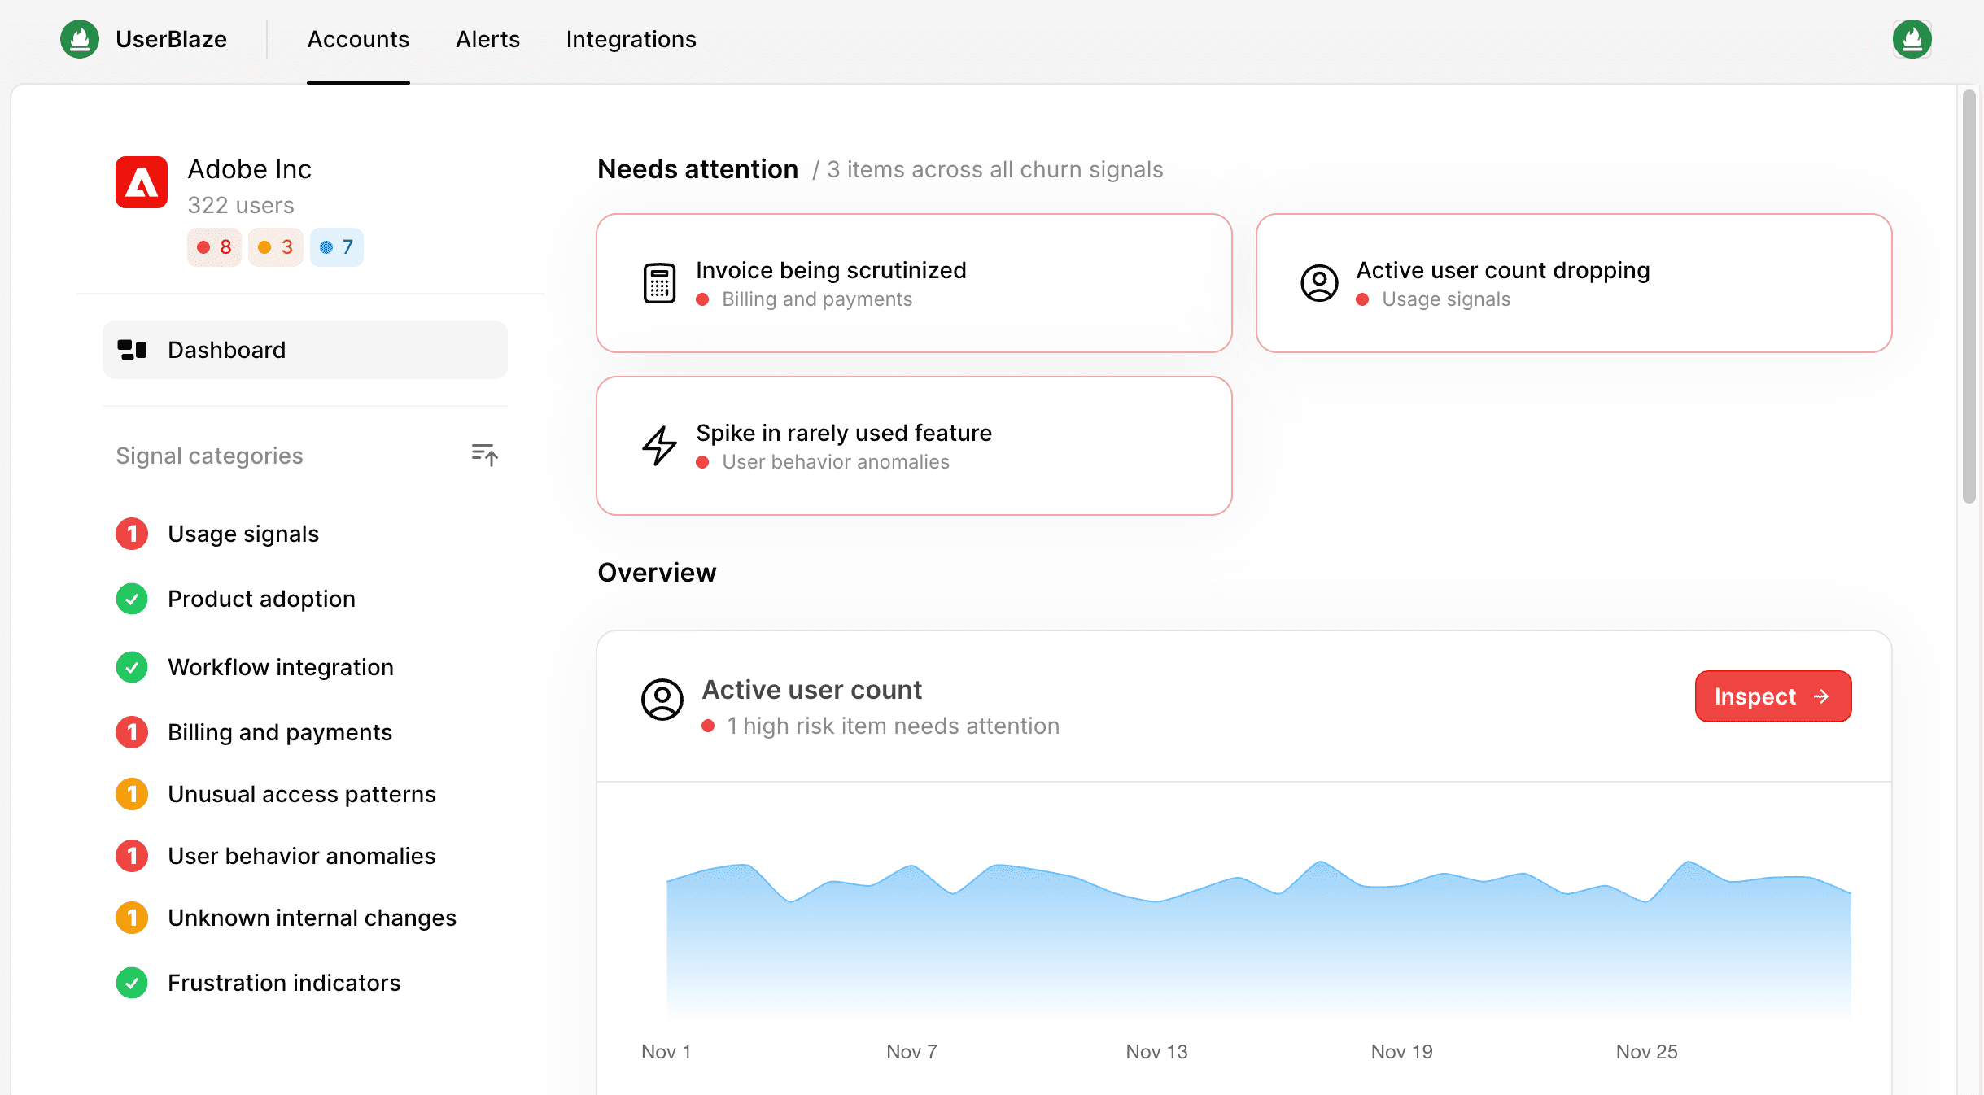Image resolution: width=1984 pixels, height=1095 pixels.
Task: Click the Dashboard grid icon
Action: pos(132,350)
